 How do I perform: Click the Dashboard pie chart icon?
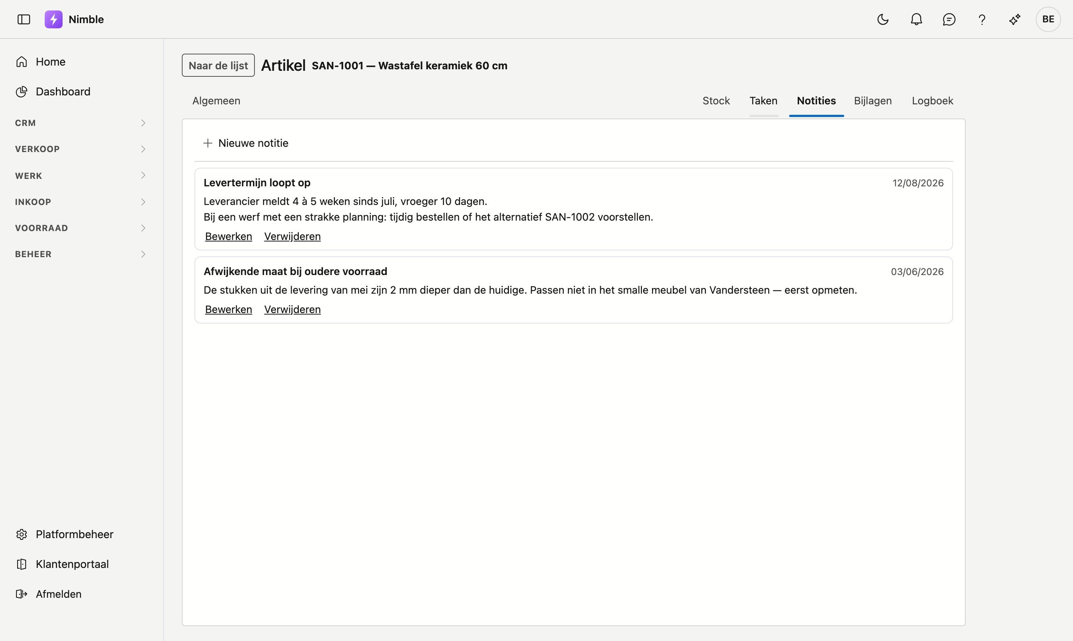pos(22,92)
